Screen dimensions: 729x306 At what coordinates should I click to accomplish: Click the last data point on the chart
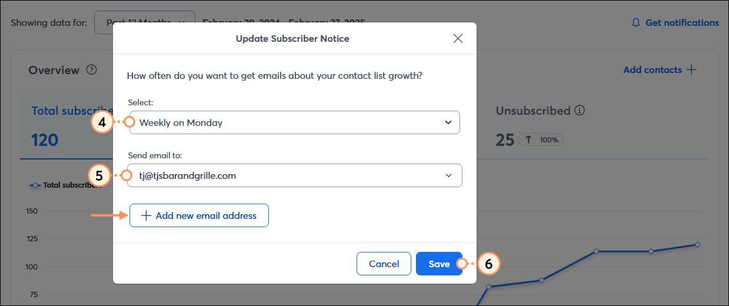point(697,244)
